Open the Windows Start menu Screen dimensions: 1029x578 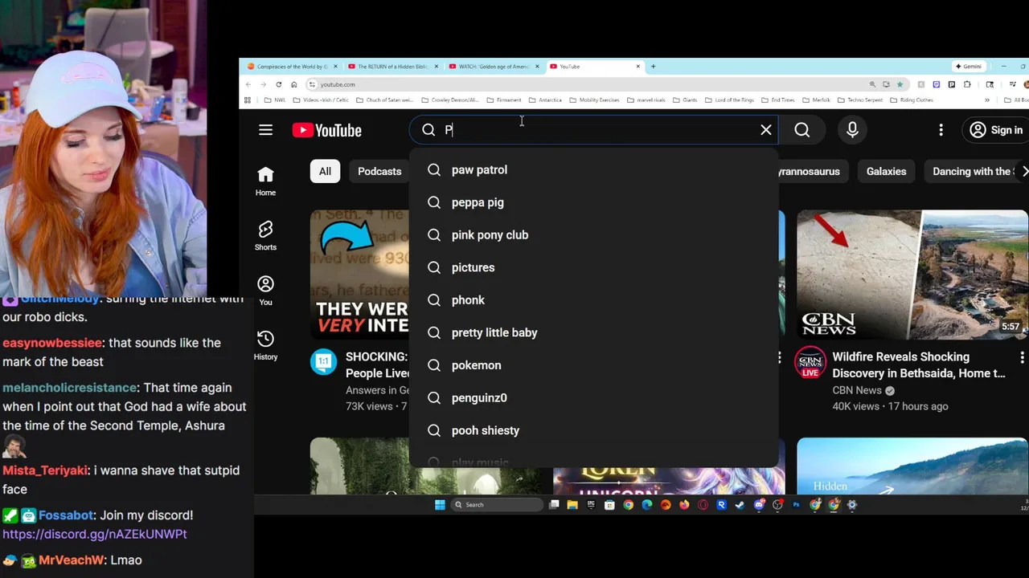tap(440, 505)
